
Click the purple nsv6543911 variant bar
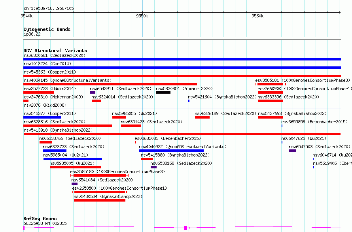pyautogui.click(x=93, y=92)
